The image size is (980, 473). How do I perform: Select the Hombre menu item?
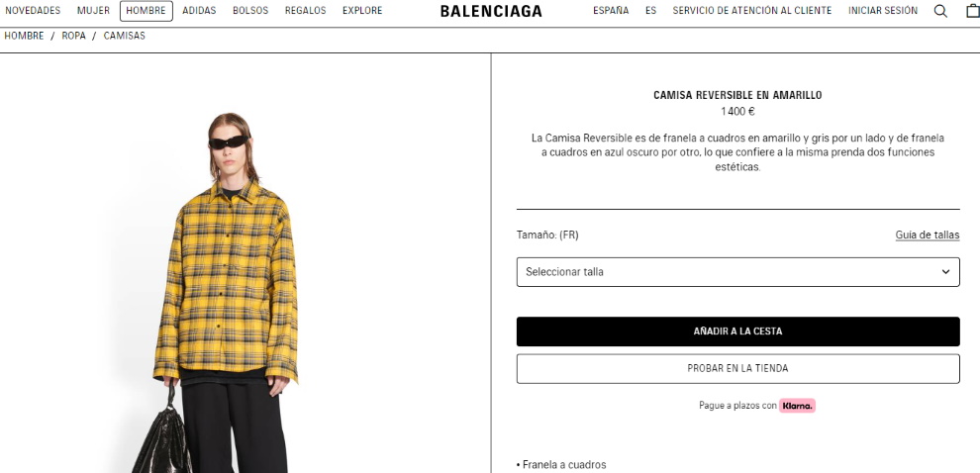pos(147,11)
